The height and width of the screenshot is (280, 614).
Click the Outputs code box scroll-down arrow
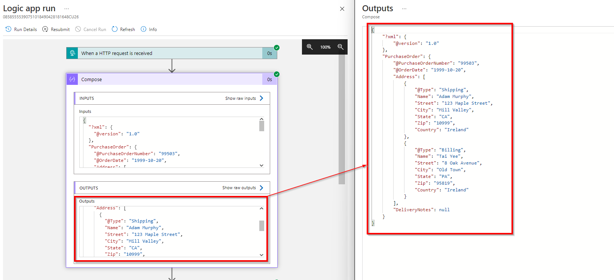[x=262, y=255]
